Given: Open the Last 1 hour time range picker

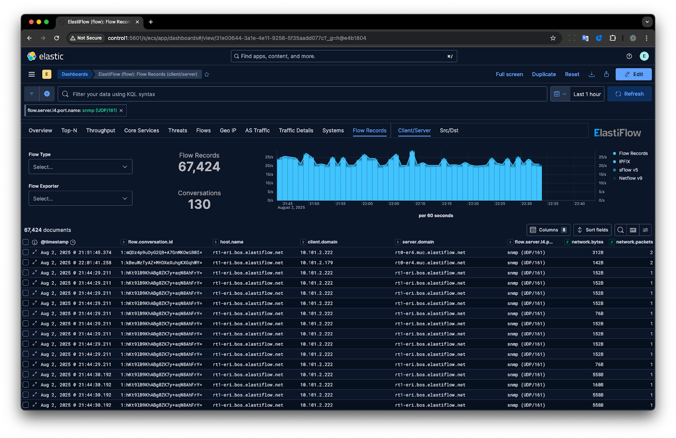Looking at the screenshot, I should tap(587, 94).
